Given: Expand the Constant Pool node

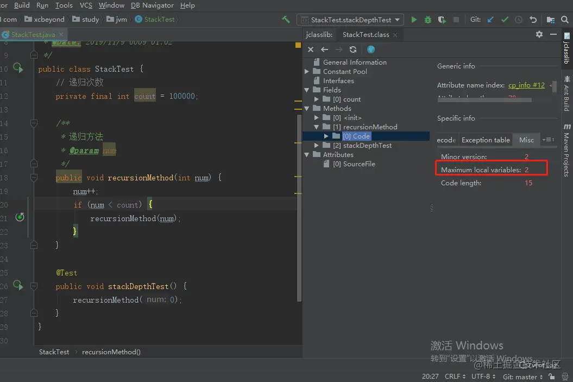Looking at the screenshot, I should [307, 72].
